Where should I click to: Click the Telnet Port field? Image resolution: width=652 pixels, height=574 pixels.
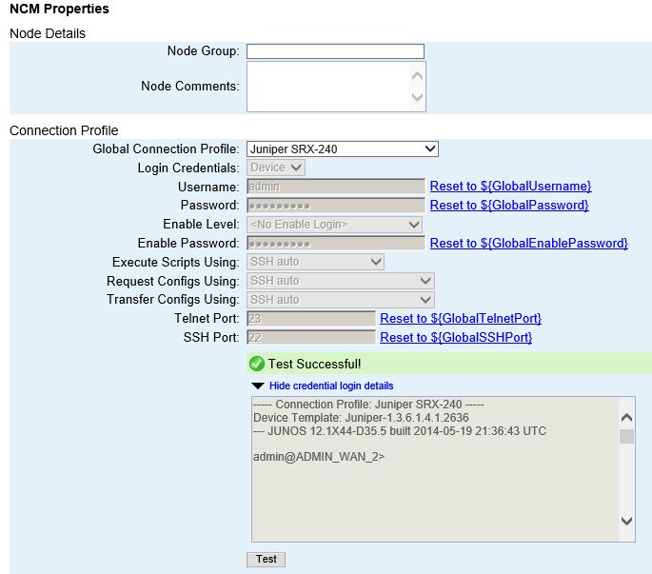pos(310,319)
